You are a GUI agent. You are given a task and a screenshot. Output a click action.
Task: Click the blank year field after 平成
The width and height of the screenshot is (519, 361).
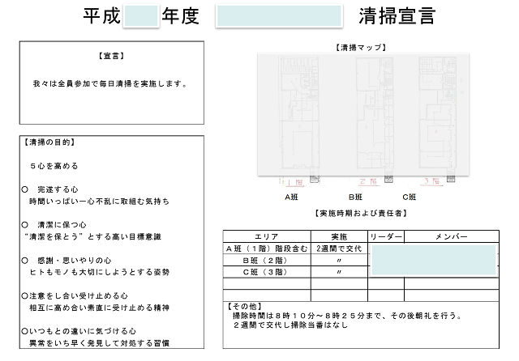pyautogui.click(x=141, y=16)
